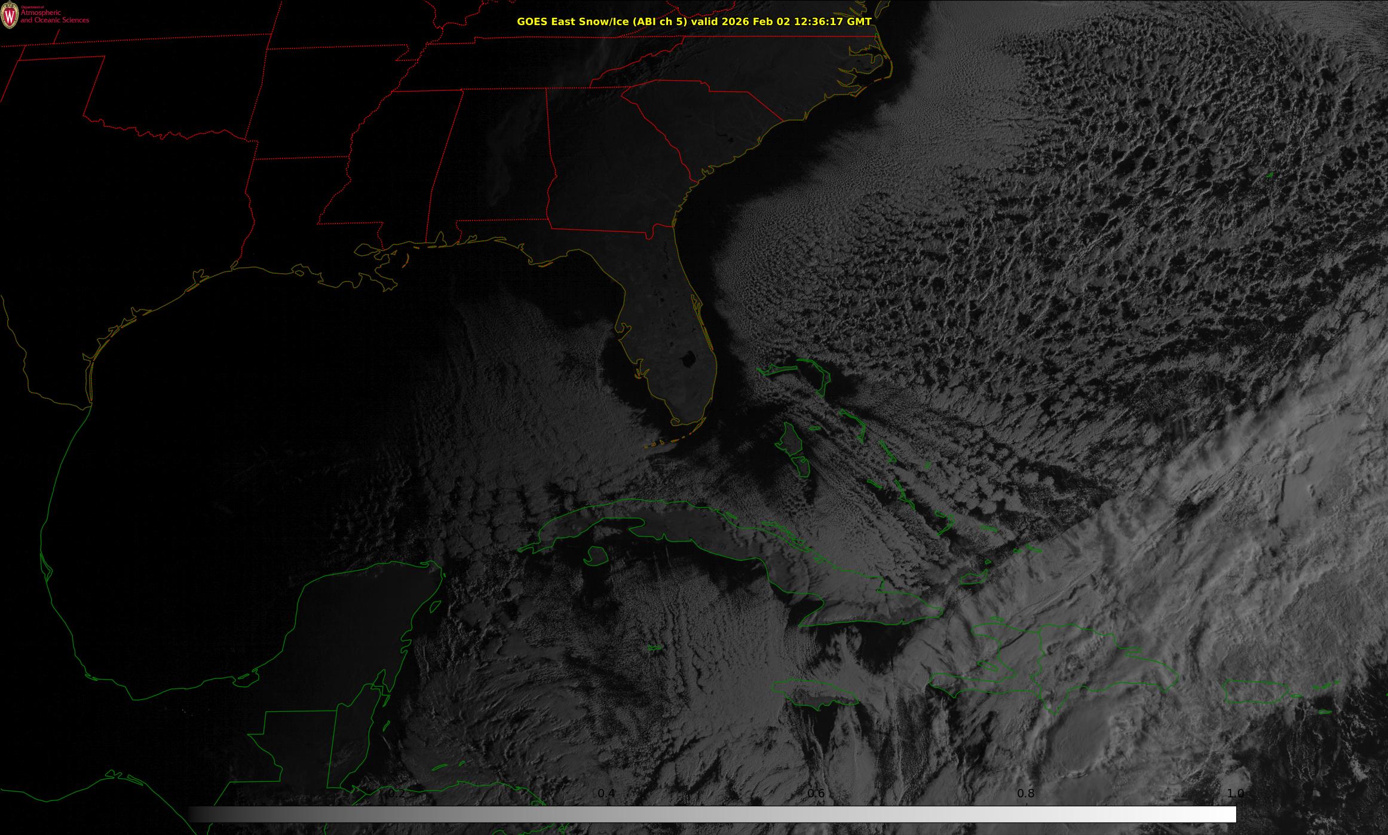Click the Cayman Islands small outline
Image resolution: width=1388 pixels, height=835 pixels.
(x=655, y=647)
